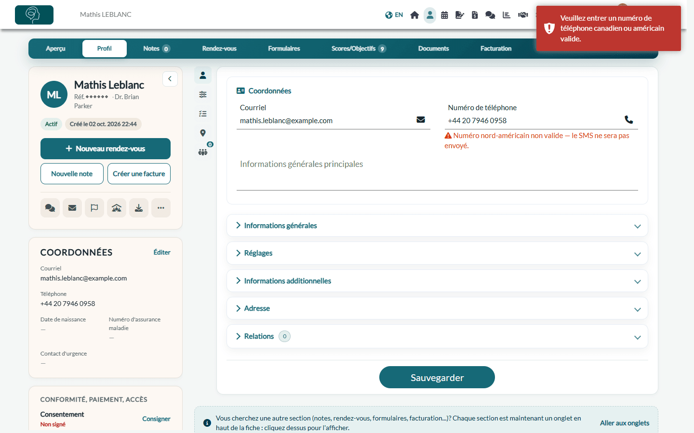Viewport: 694px width, 433px height.
Task: Open the invoice dollar icon in top bar
Action: (x=475, y=15)
